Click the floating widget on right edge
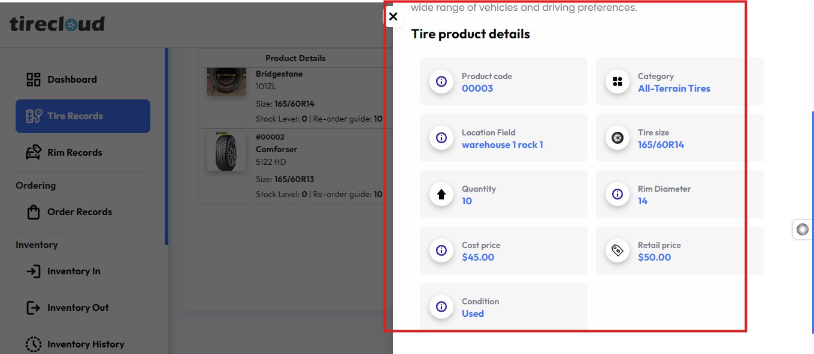 tap(803, 229)
